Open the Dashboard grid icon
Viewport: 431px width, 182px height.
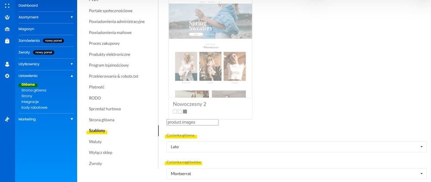click(x=7, y=6)
